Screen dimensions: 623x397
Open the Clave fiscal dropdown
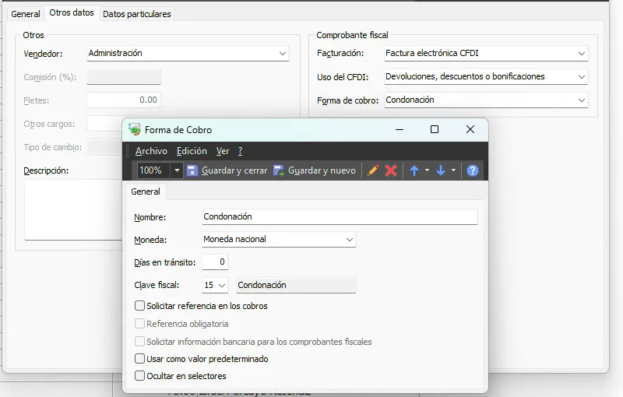(x=223, y=286)
